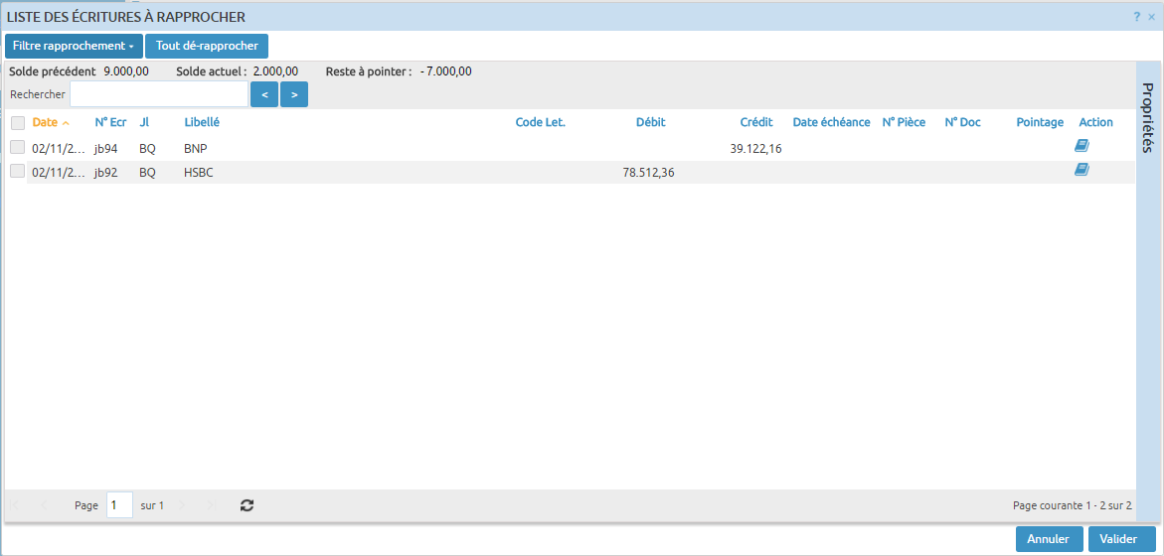
Task: Click the refresh icon in pagination bar
Action: click(247, 505)
